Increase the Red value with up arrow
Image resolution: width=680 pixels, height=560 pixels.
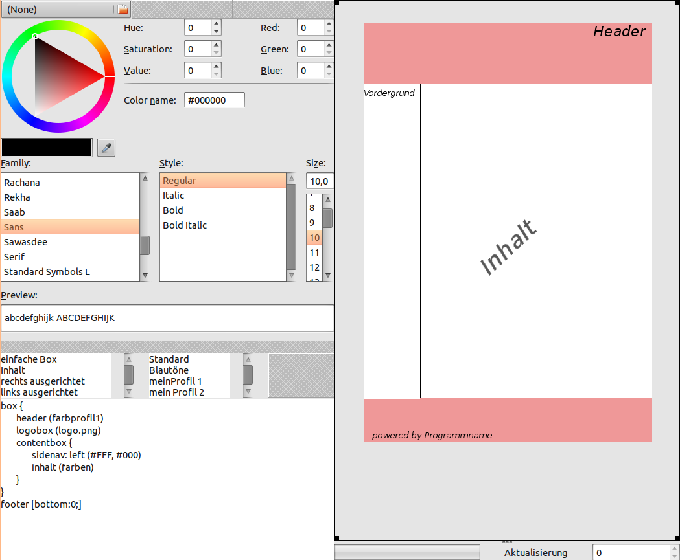coord(329,24)
